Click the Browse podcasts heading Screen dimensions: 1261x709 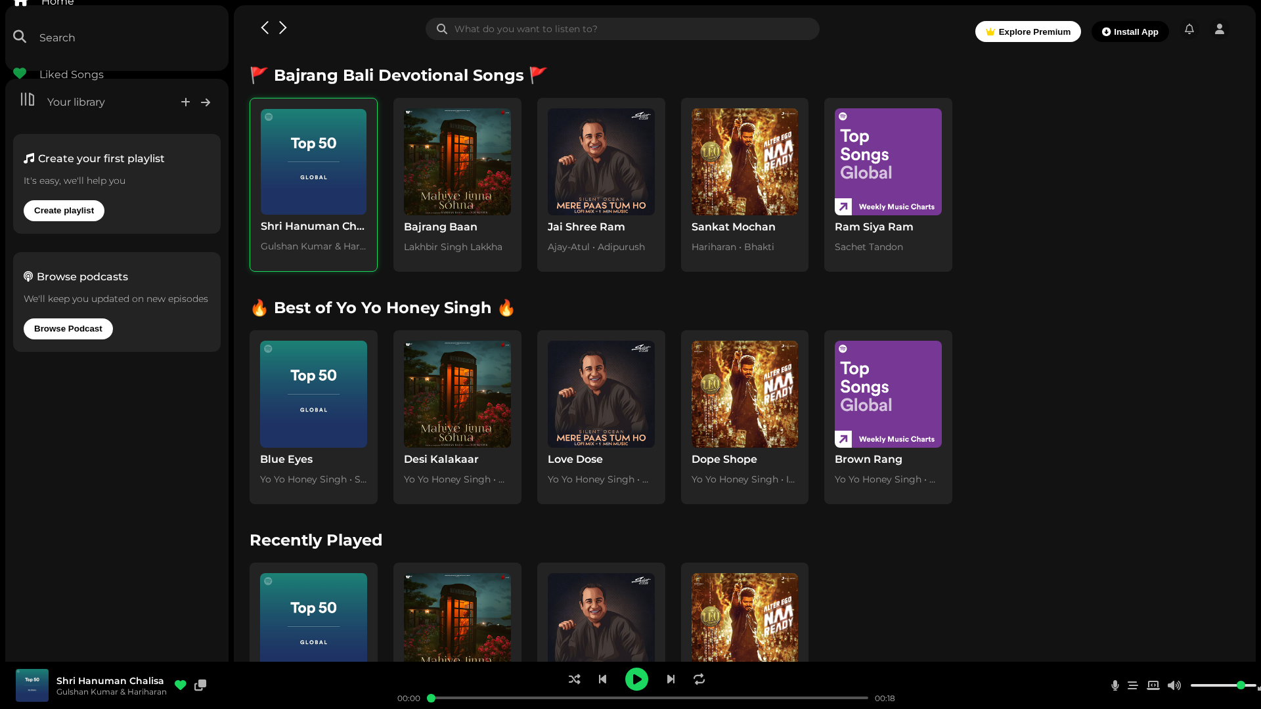click(76, 276)
